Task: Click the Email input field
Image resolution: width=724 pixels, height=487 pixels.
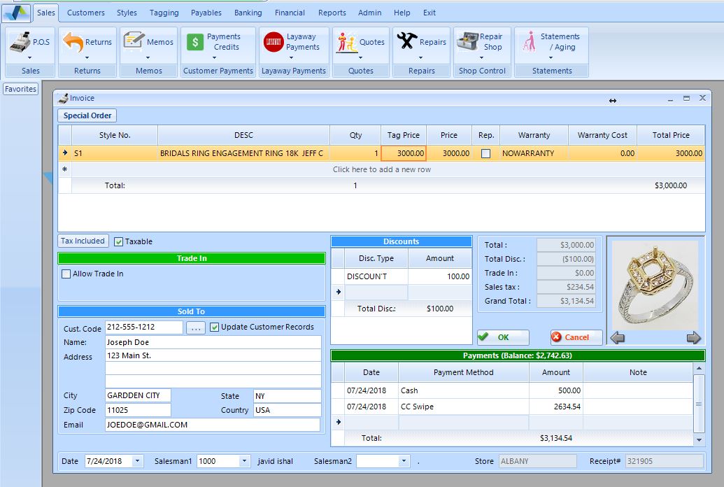Action: [x=212, y=425]
